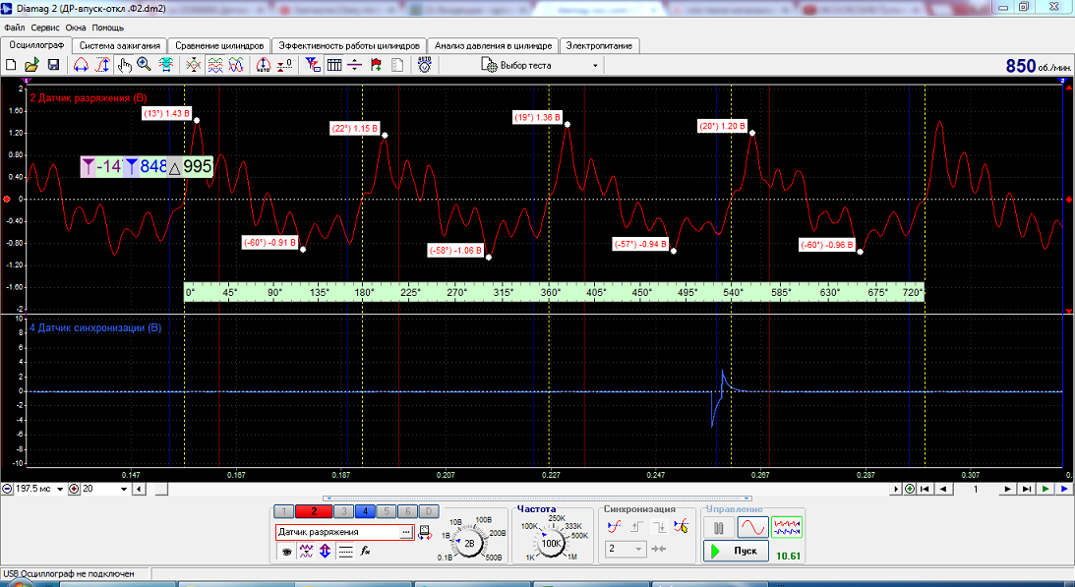This screenshot has height=587, width=1075.
Task: Toggle red channel 2 button
Action: pos(314,511)
